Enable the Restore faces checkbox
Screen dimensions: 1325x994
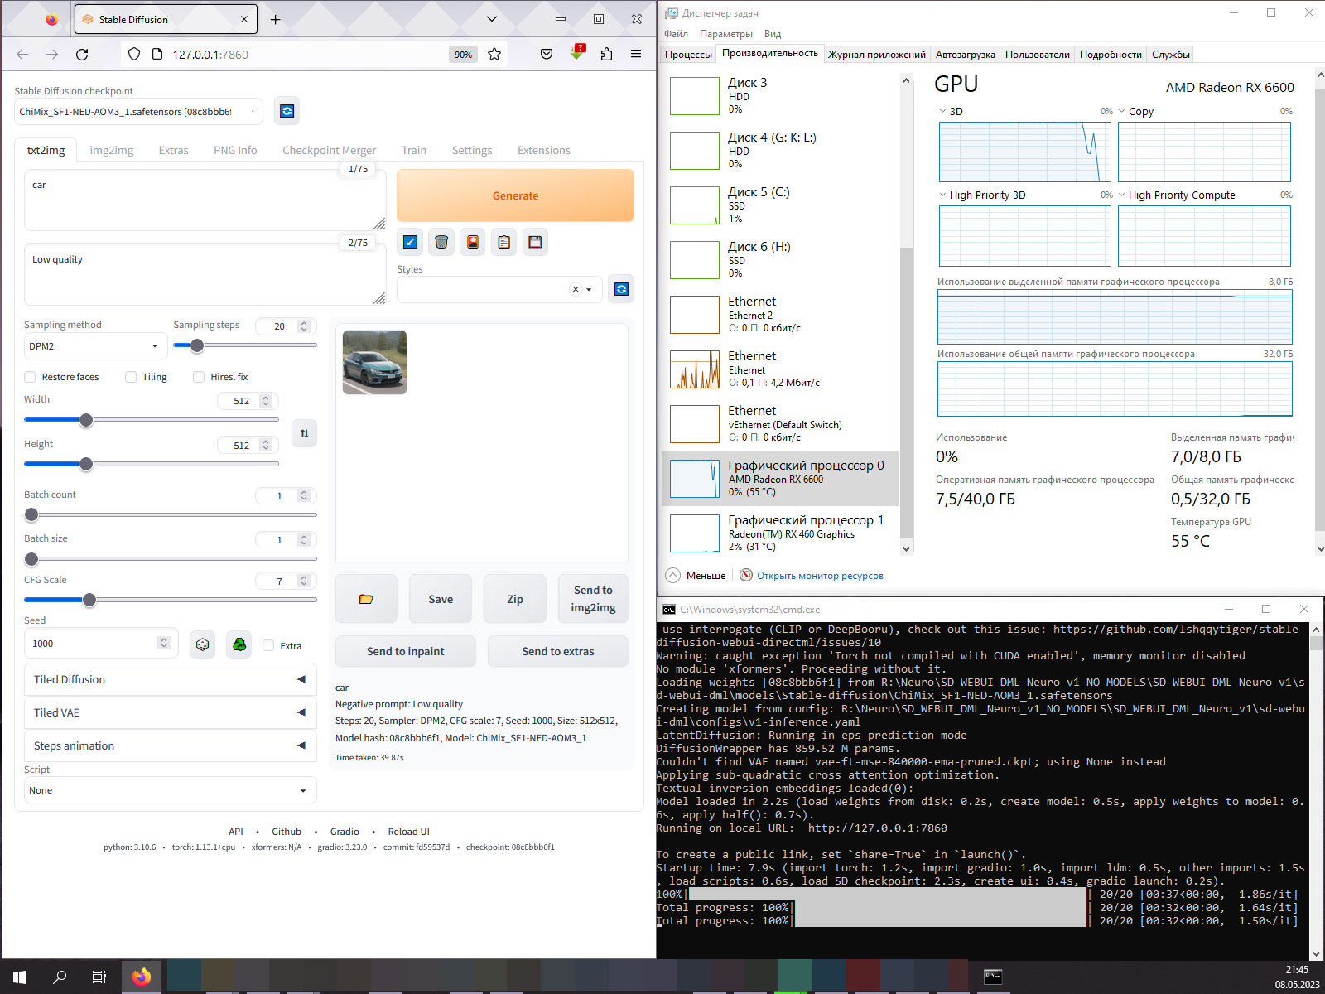pyautogui.click(x=30, y=377)
